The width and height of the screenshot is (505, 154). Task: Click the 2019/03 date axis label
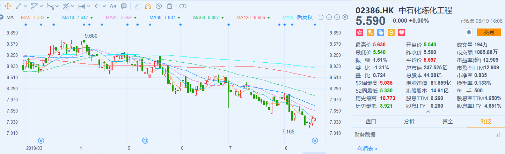tap(34, 148)
